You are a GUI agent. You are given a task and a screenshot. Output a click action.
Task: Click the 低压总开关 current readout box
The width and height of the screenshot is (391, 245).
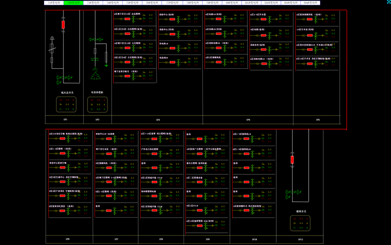66,105
